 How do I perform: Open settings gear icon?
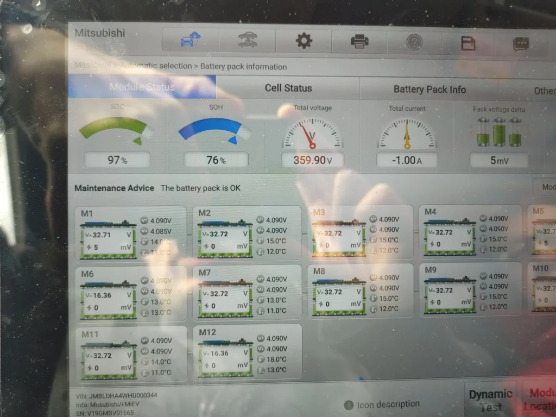(x=304, y=41)
